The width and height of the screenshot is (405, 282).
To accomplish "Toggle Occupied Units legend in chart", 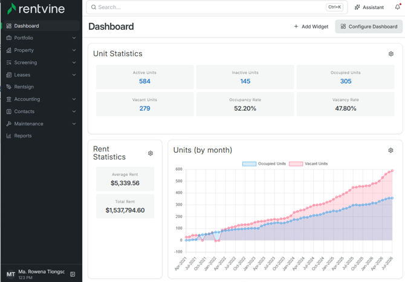I will pos(264,163).
